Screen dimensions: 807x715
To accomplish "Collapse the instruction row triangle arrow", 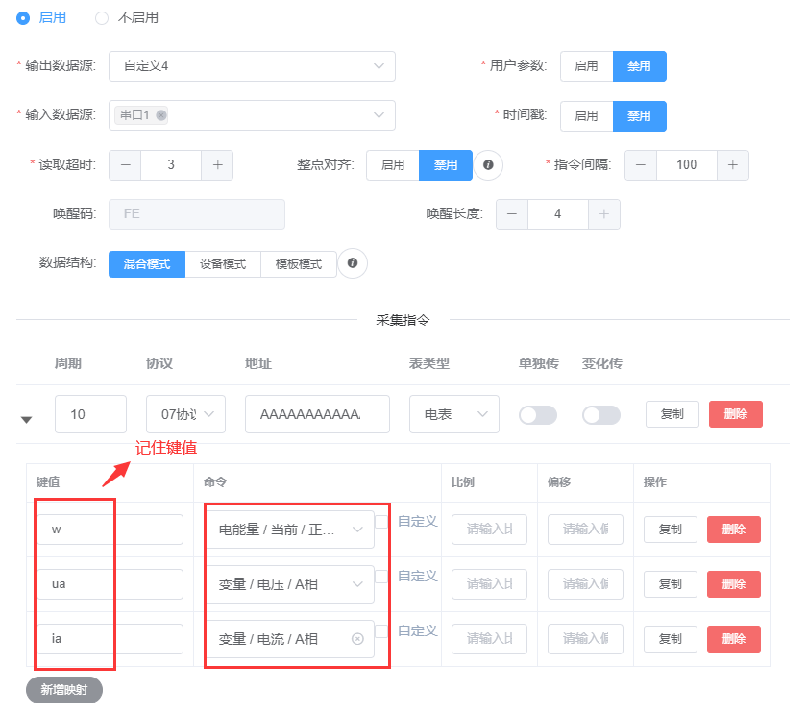I will 27,419.
